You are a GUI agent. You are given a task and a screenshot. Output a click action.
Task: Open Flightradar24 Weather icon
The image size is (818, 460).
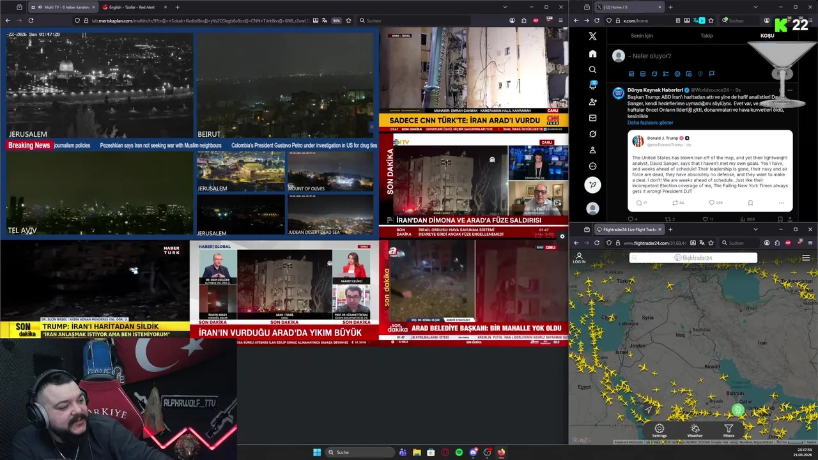click(695, 431)
